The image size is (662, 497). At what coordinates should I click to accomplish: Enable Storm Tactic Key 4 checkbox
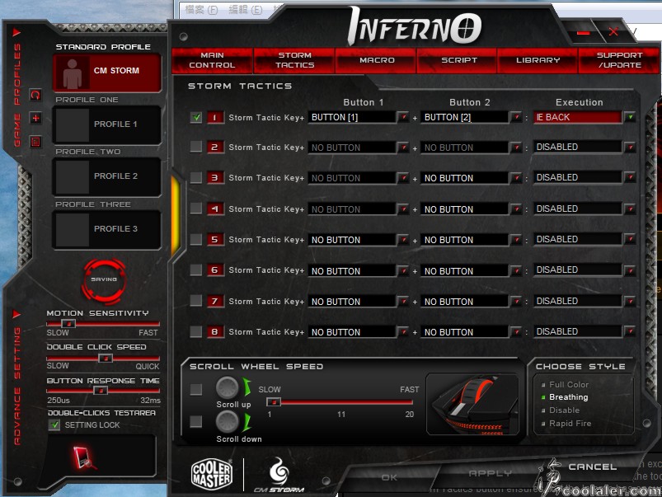(196, 209)
